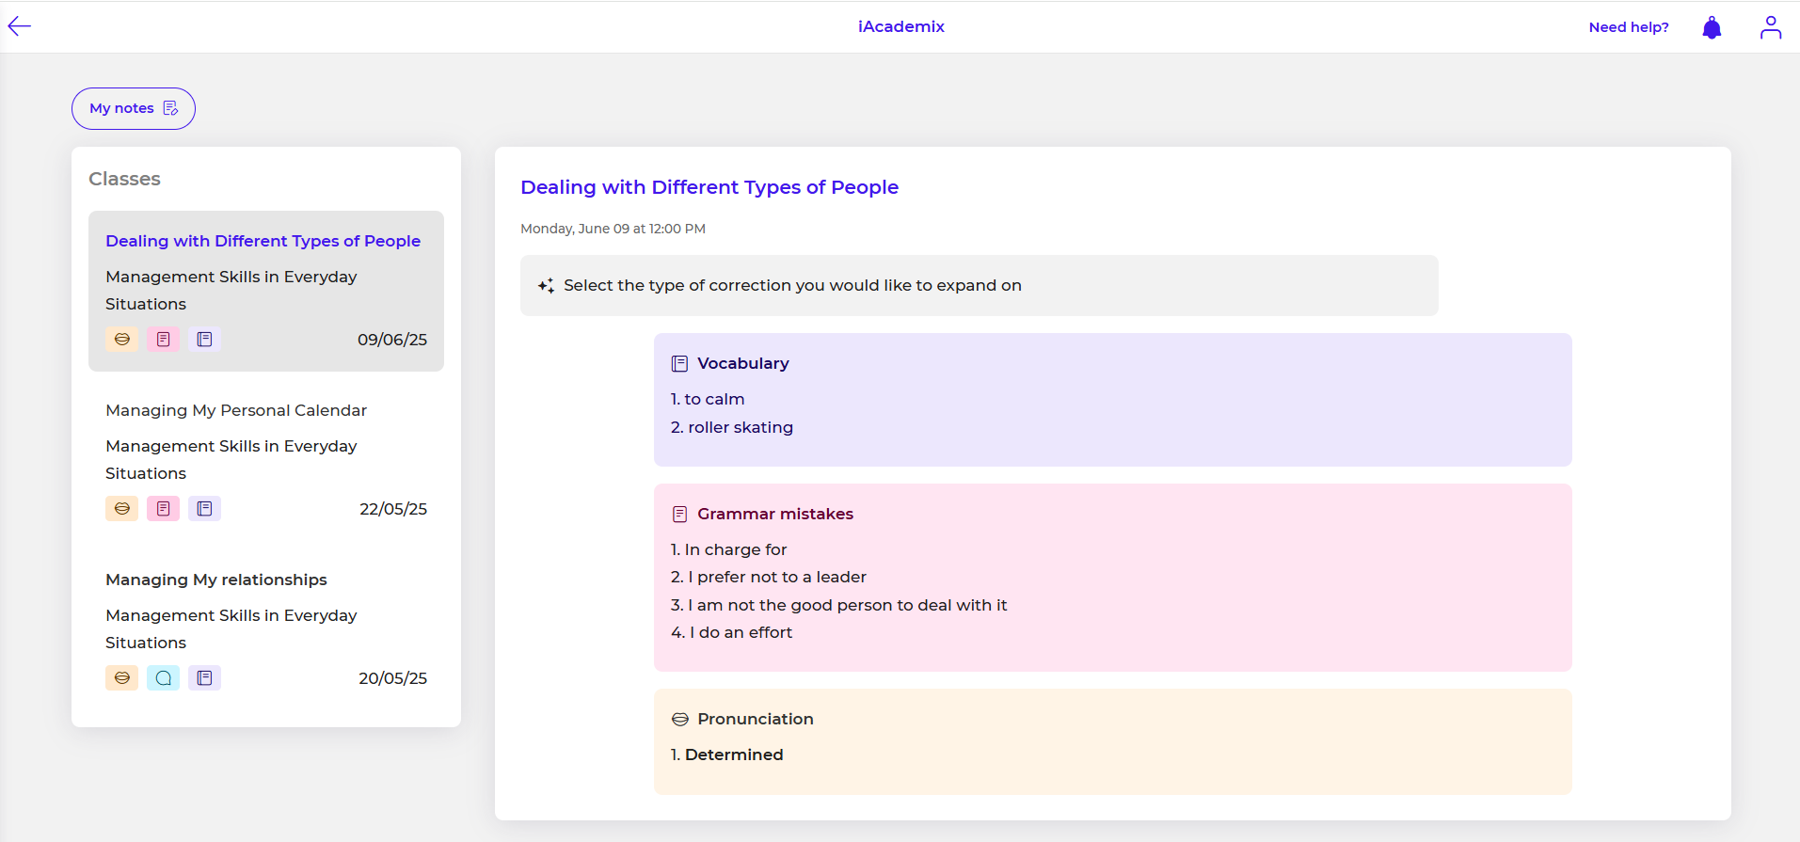Viewport: 1800px width, 842px height.
Task: Open the notifications bell
Action: (x=1712, y=27)
